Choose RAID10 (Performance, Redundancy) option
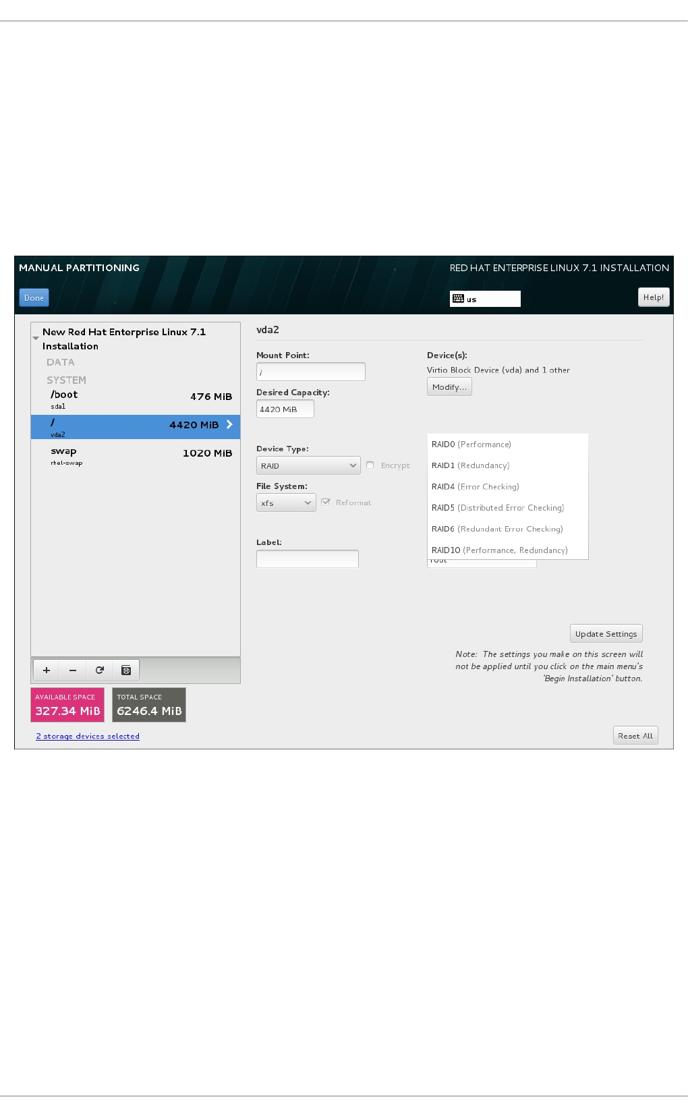 click(507, 550)
